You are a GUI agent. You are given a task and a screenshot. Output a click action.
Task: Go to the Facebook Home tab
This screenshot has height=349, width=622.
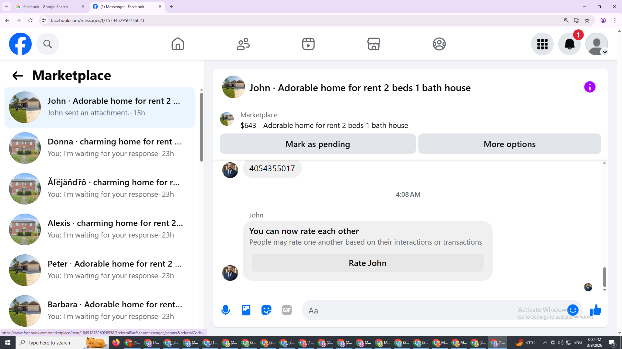pos(178,44)
